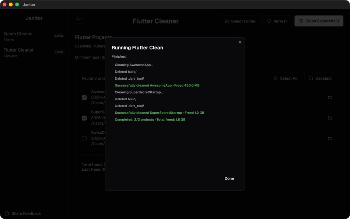Click Select Folder button
This screenshot has height=219, width=350.
(240, 21)
